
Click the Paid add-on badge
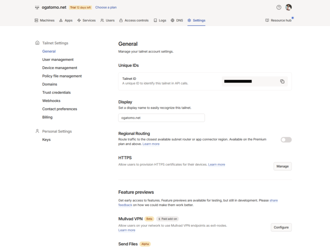coord(167,219)
